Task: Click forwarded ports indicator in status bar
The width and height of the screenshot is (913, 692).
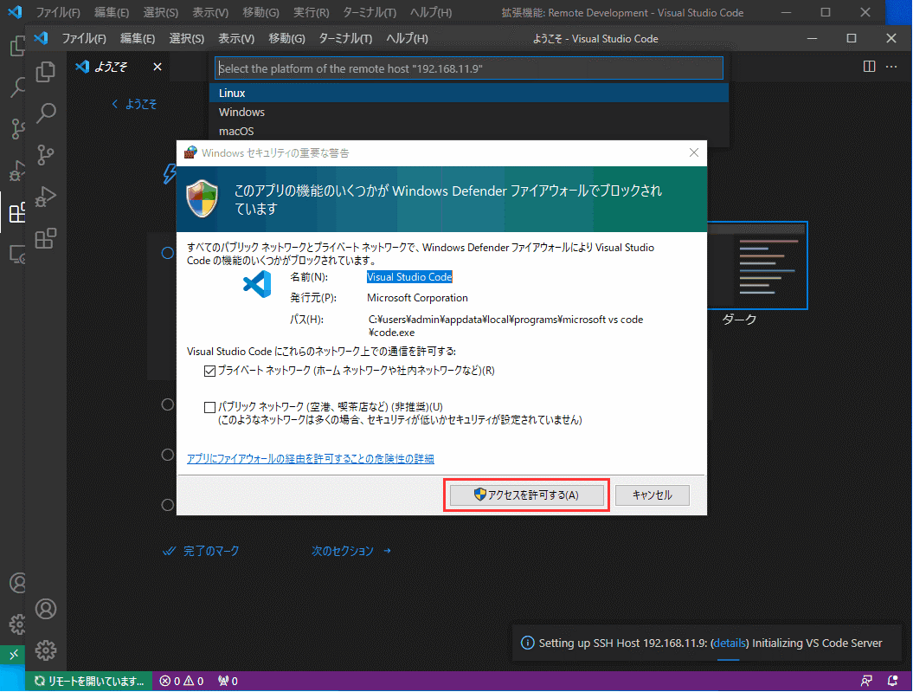Action: [228, 681]
